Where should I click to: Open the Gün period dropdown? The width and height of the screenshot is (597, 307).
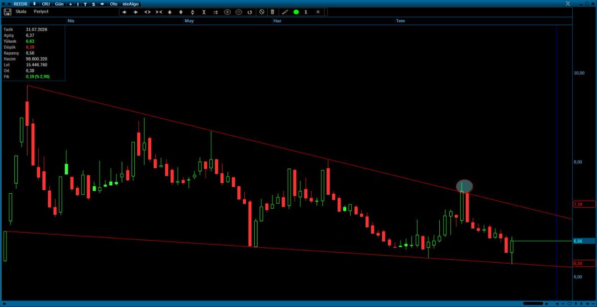pos(59,3)
